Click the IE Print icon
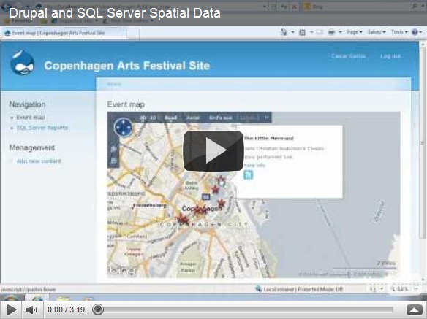The height and width of the screenshot is (319, 427). (331, 32)
